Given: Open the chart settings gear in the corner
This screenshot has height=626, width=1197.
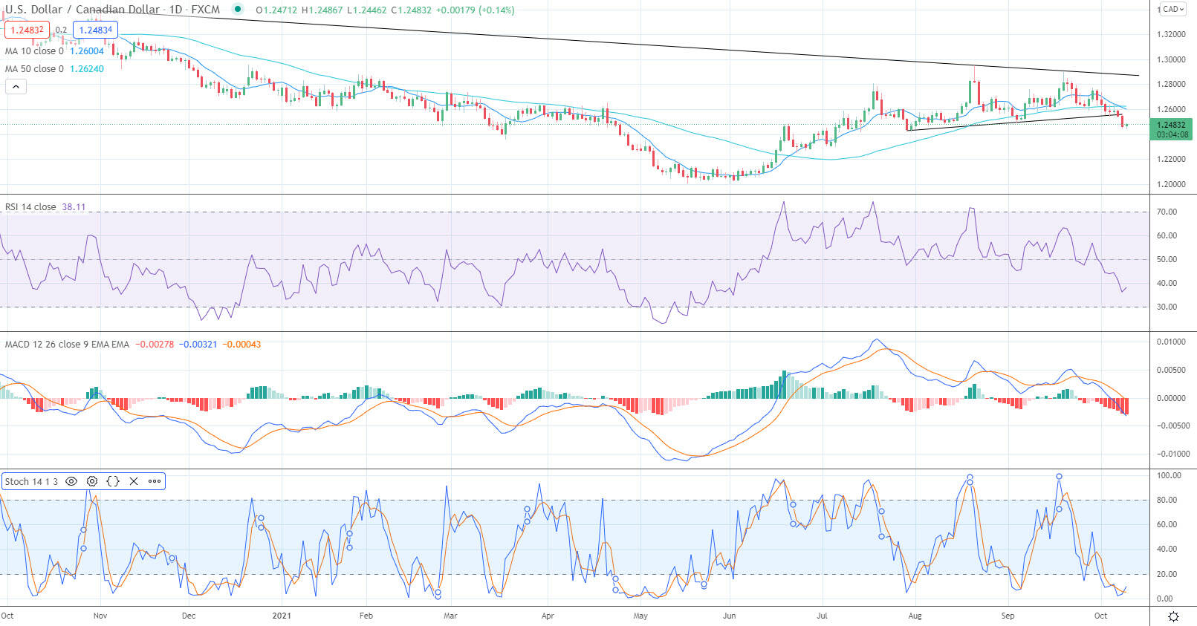Looking at the screenshot, I should point(1174,616).
